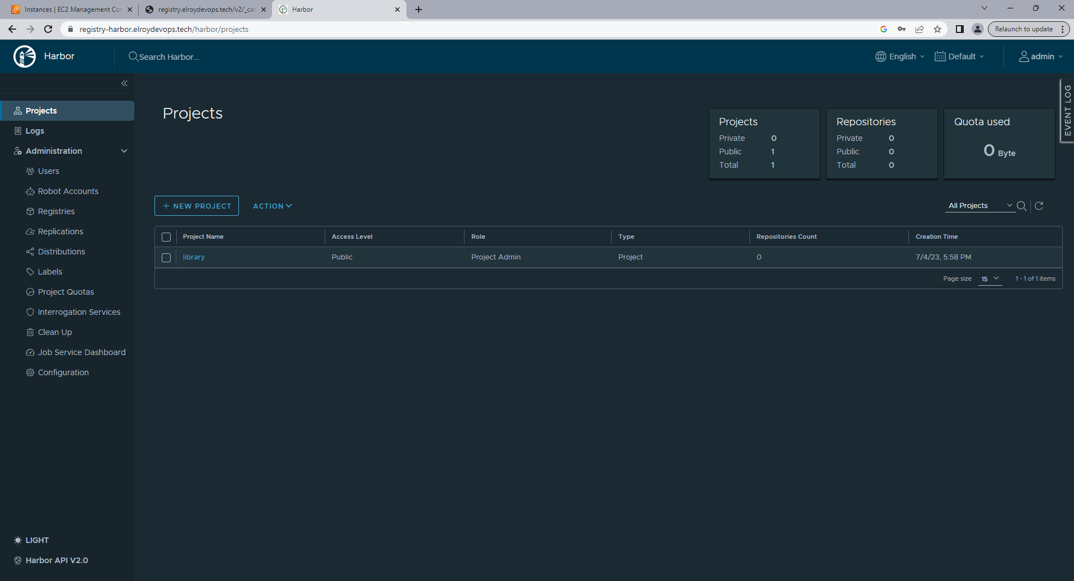1074x581 pixels.
Task: Click the Harbor logo icon
Action: [25, 56]
